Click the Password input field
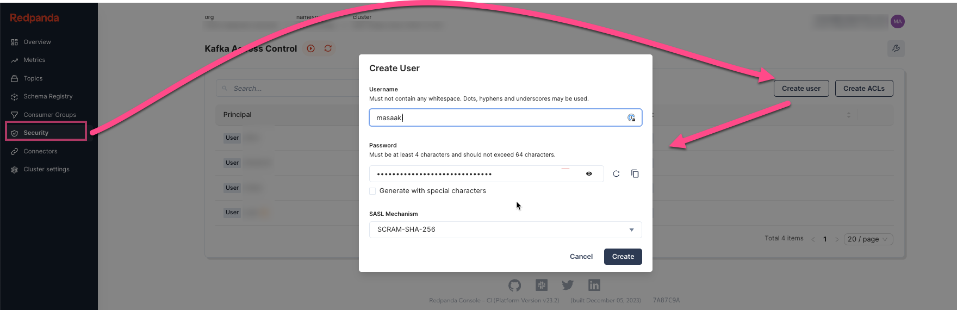 tap(487, 174)
